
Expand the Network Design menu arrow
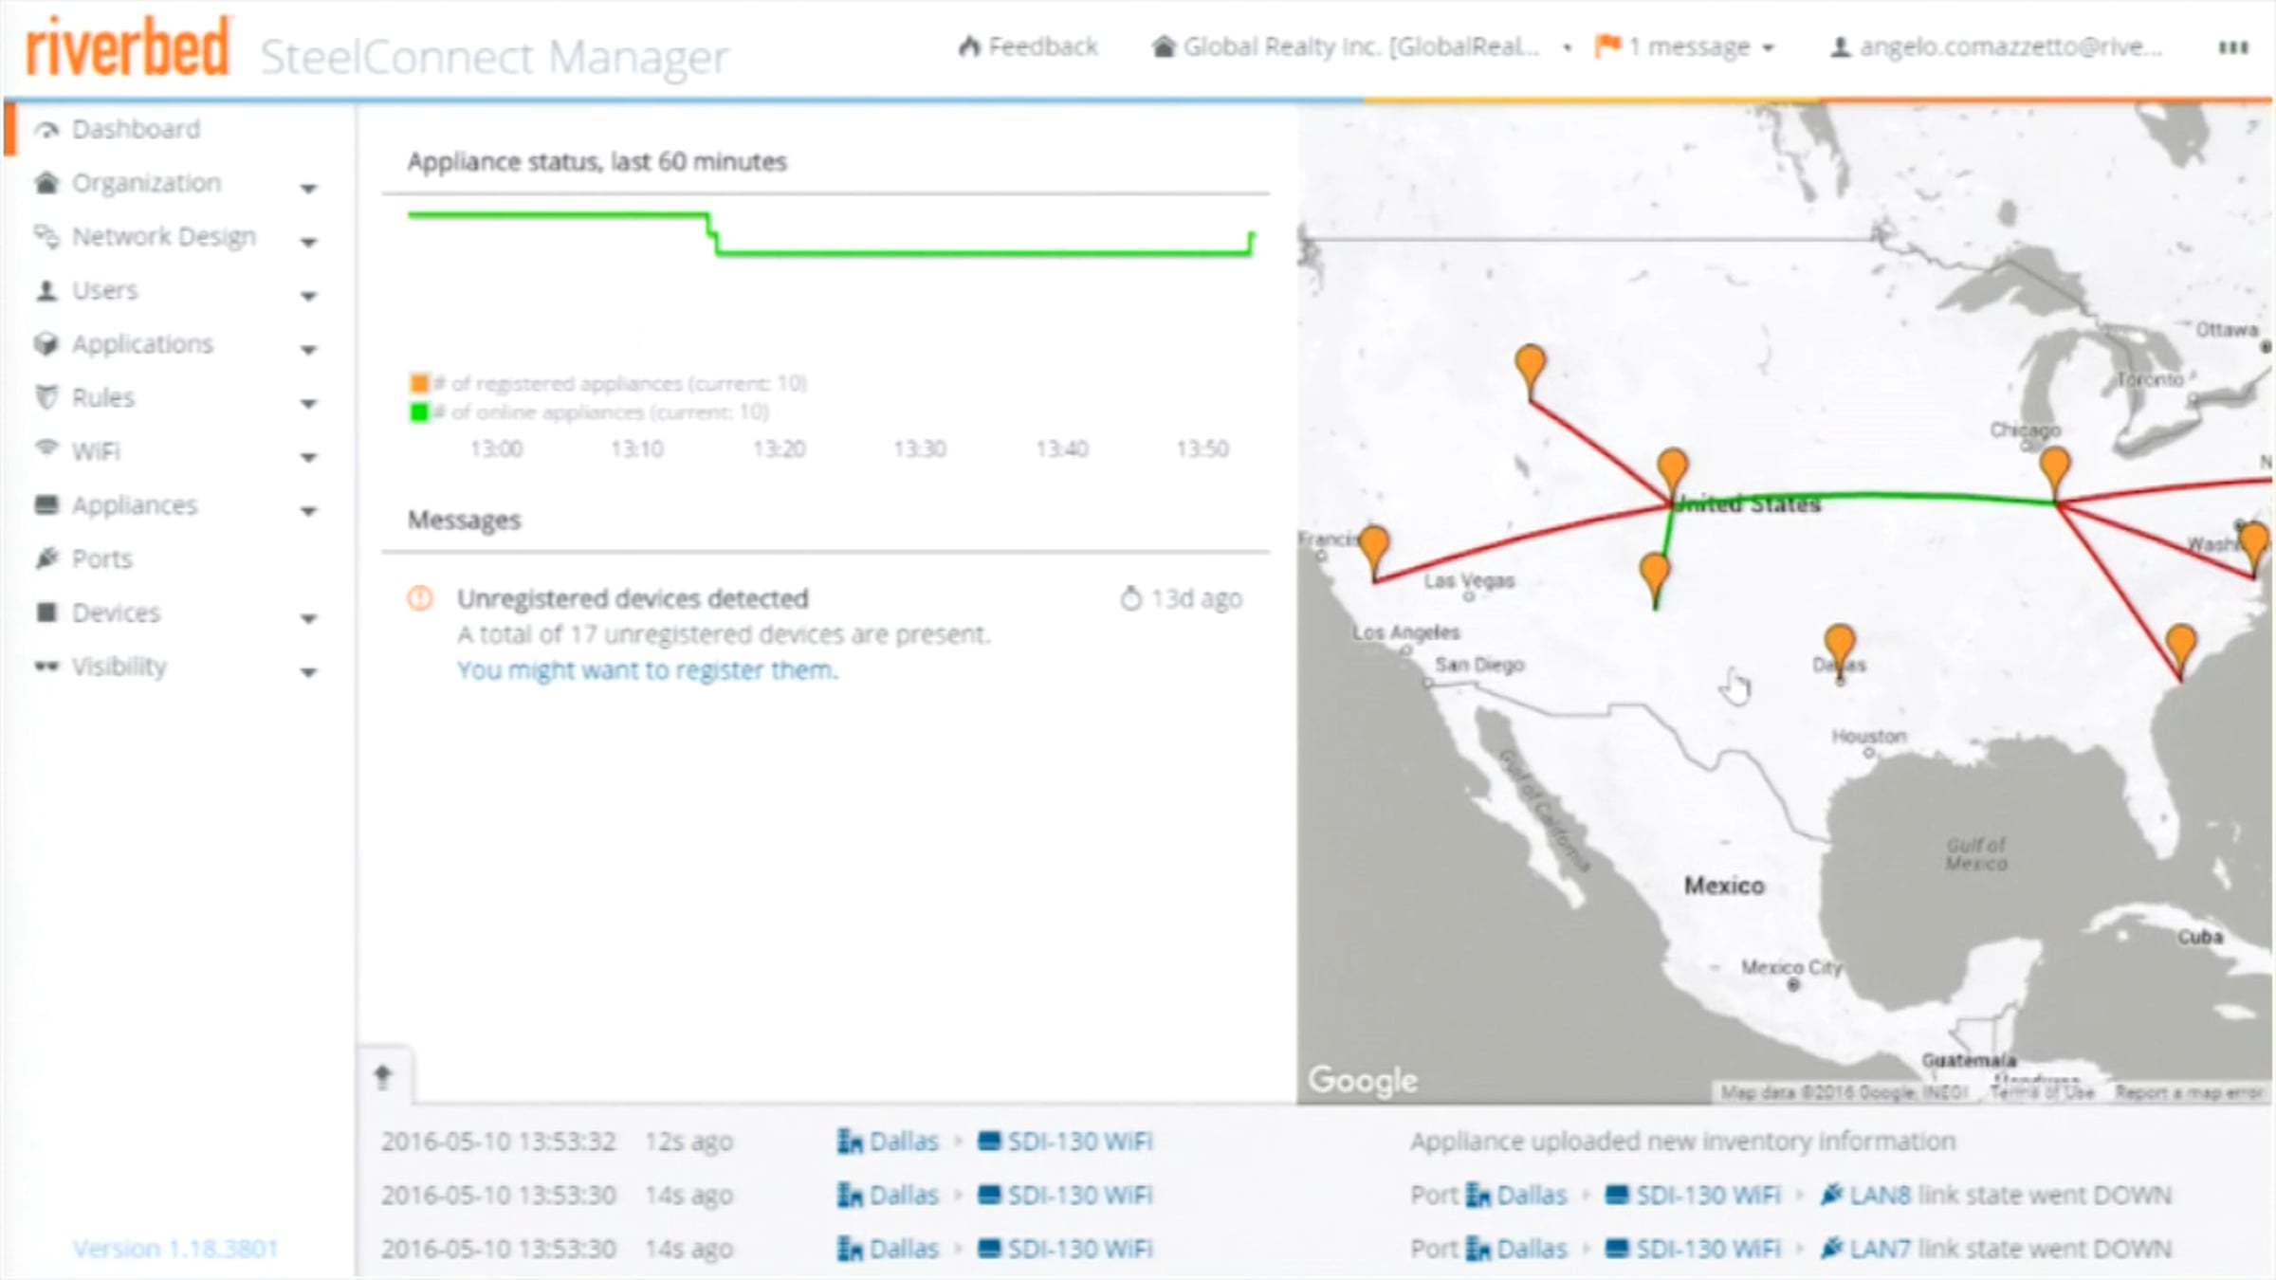(308, 242)
